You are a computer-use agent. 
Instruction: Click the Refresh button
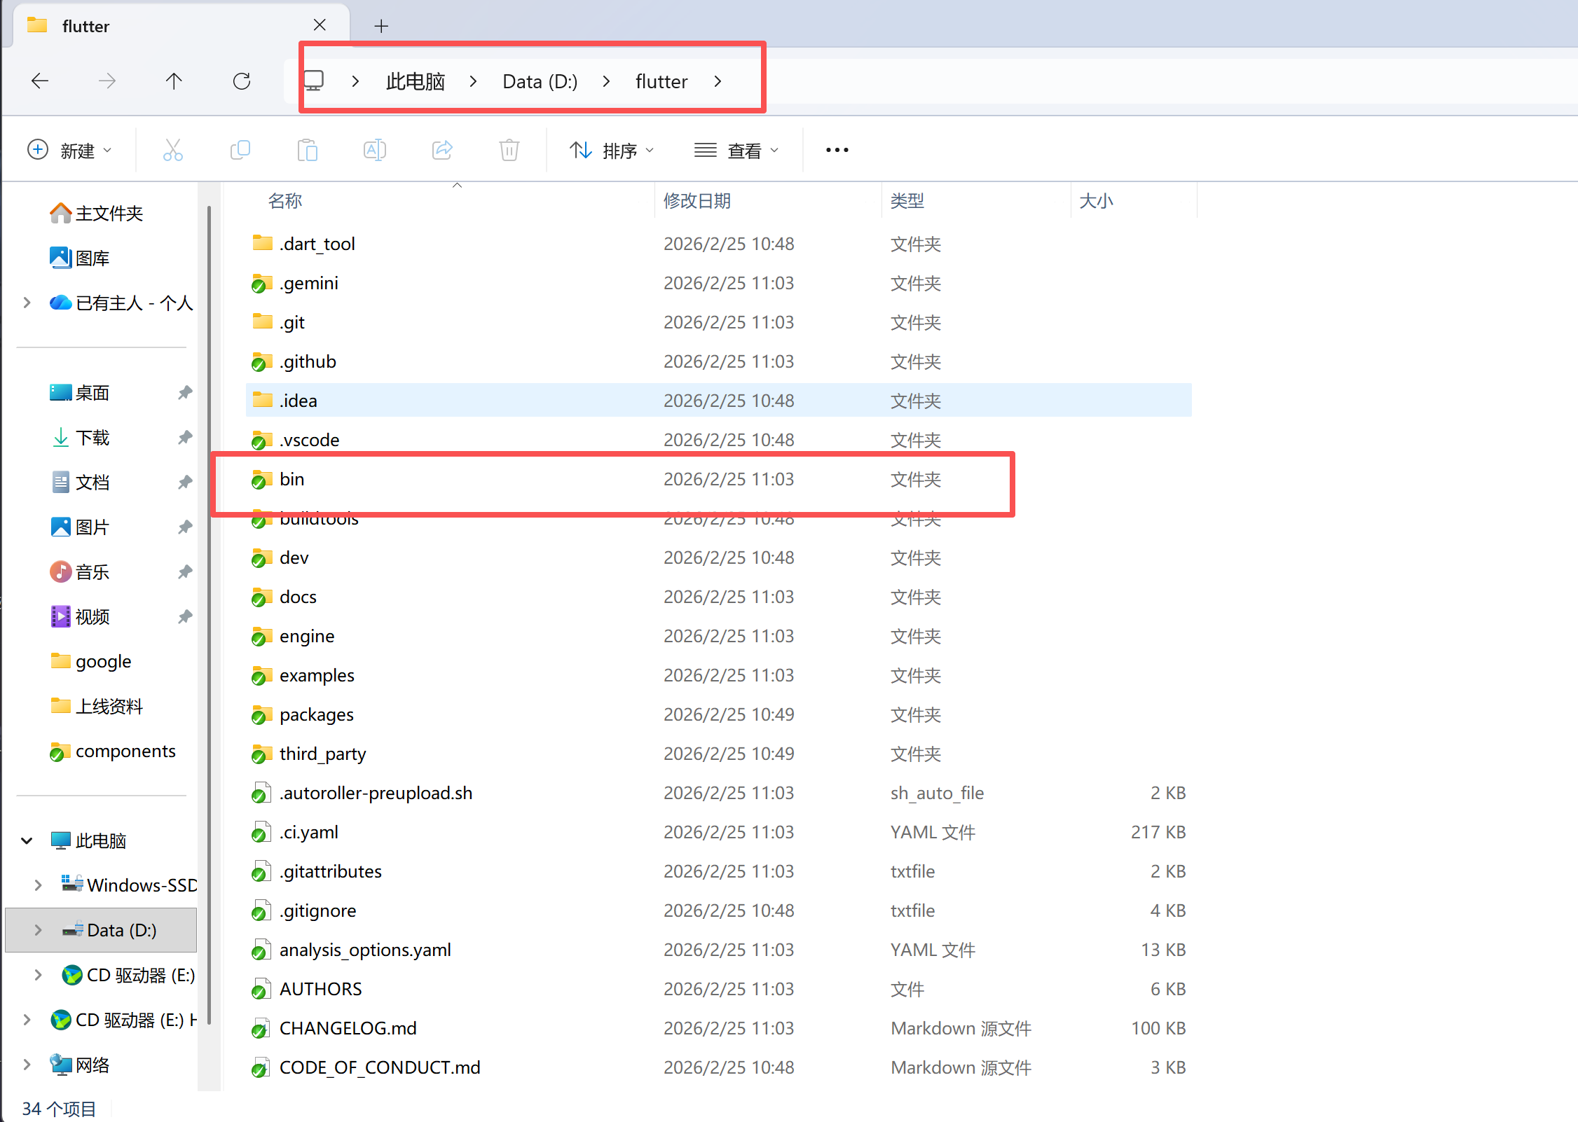pyautogui.click(x=242, y=81)
